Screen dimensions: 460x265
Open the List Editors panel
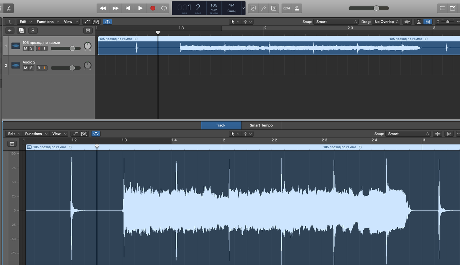(x=442, y=8)
